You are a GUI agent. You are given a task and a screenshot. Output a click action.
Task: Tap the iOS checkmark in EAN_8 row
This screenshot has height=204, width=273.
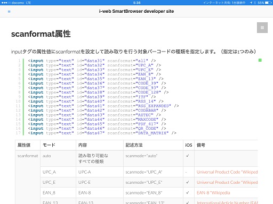(188, 193)
